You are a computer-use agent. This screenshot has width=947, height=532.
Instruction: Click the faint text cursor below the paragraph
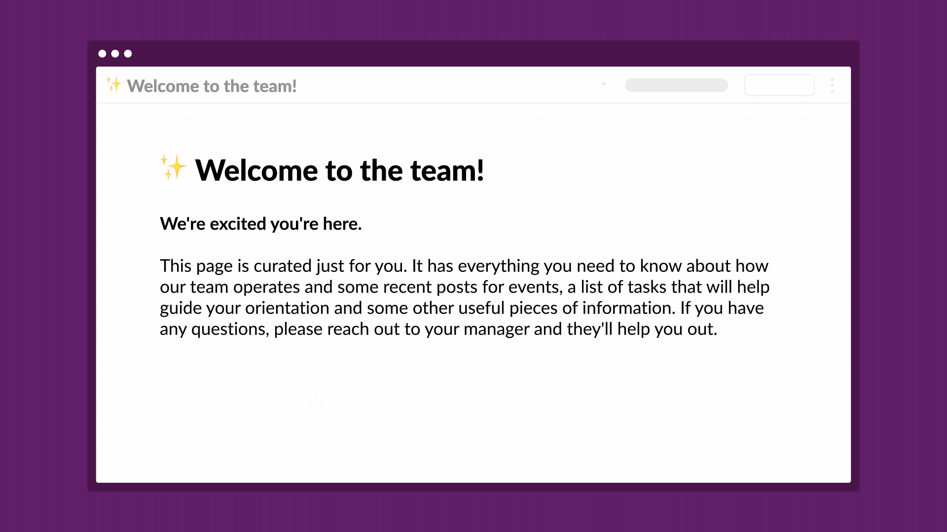pyautogui.click(x=315, y=385)
